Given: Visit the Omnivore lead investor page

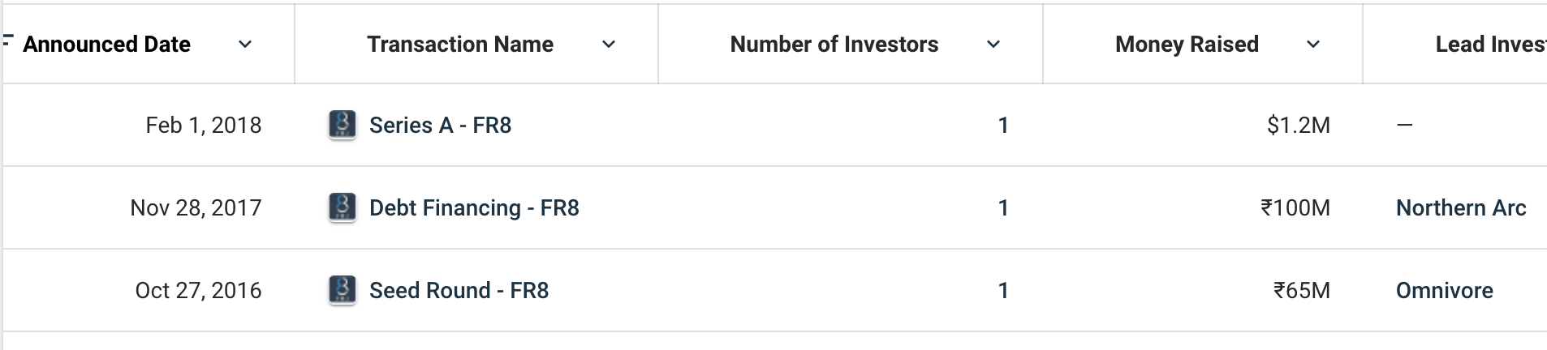Looking at the screenshot, I should [x=1444, y=291].
